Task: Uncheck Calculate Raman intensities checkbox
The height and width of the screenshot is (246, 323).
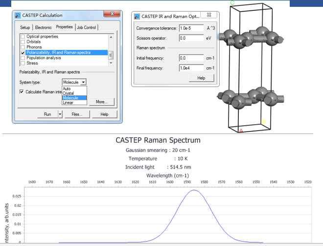Action: click(x=22, y=92)
